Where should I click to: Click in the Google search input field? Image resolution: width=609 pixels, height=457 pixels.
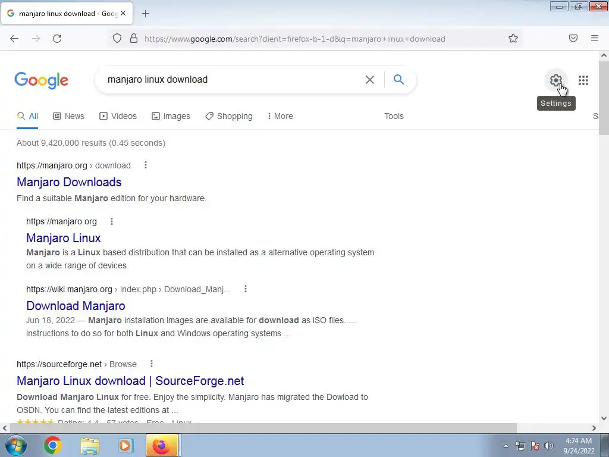(233, 80)
